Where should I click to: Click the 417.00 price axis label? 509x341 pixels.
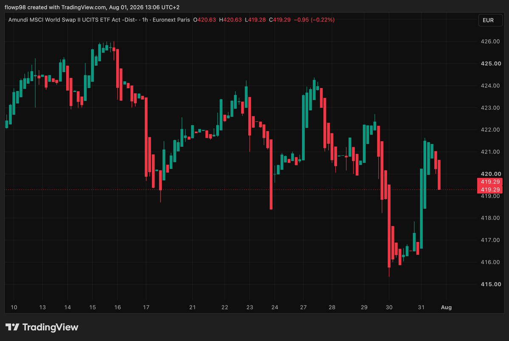click(490, 240)
